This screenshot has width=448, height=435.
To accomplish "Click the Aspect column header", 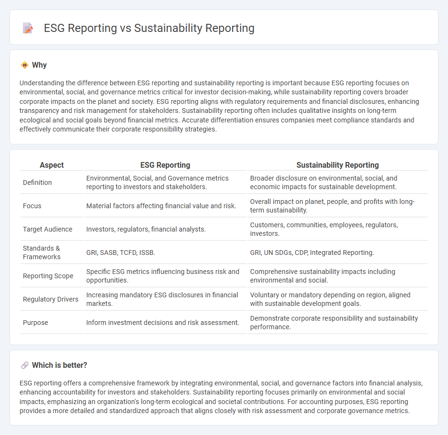I will pyautogui.click(x=52, y=165).
